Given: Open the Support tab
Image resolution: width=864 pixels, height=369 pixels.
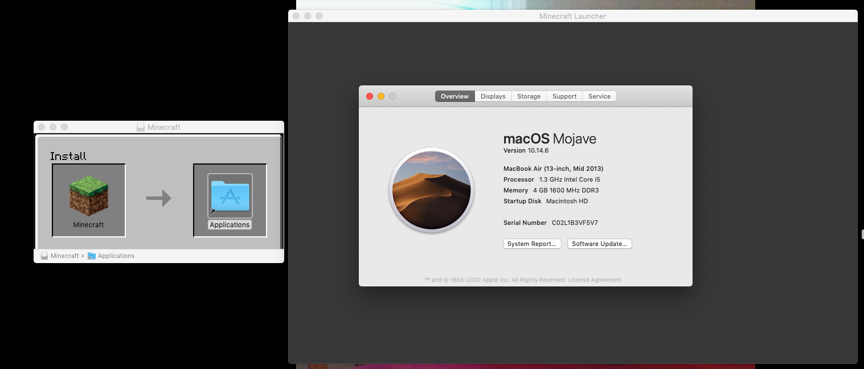Looking at the screenshot, I should pyautogui.click(x=564, y=96).
